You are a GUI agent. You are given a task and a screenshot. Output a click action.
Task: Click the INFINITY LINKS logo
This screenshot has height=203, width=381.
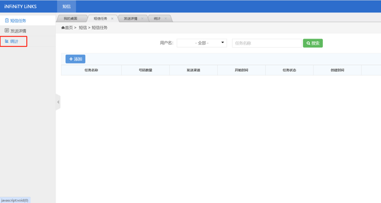(20, 6)
